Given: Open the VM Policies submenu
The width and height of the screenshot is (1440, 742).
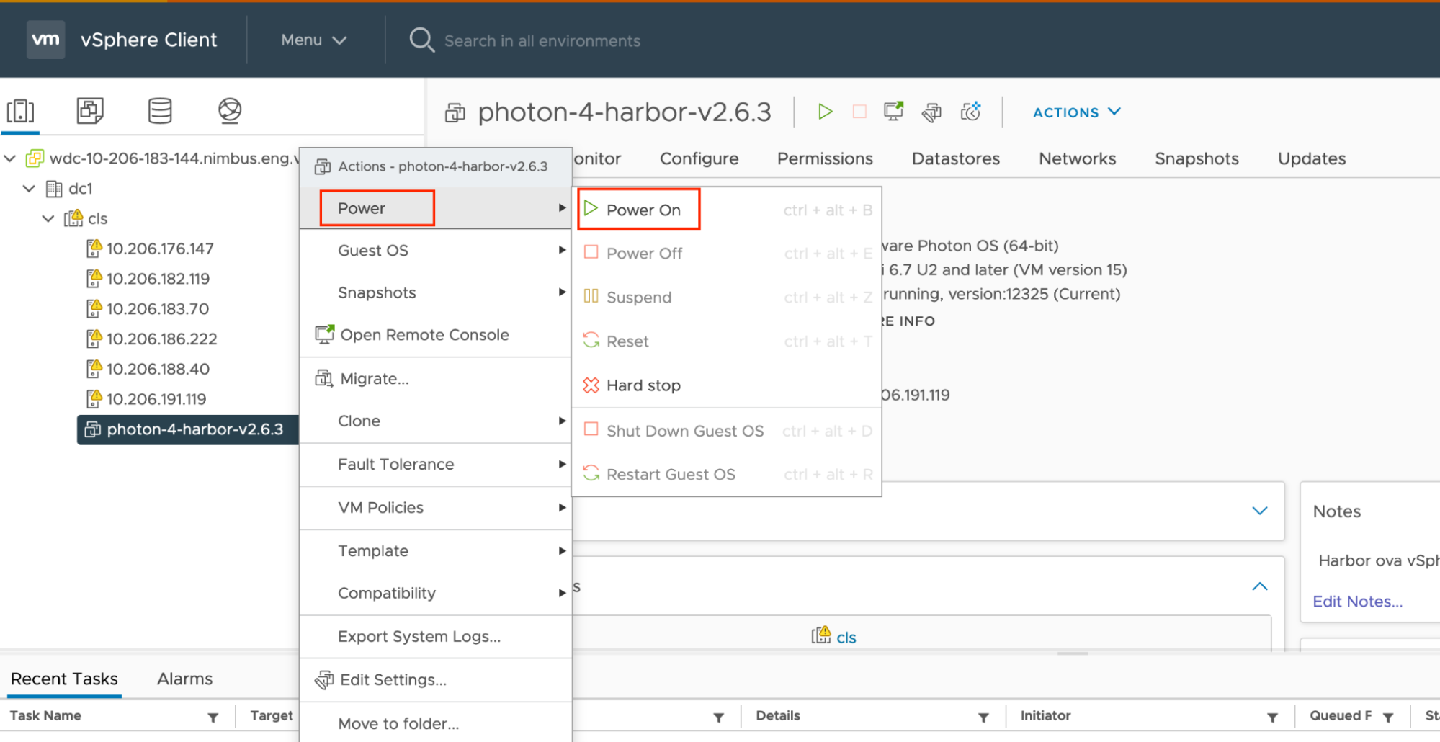Looking at the screenshot, I should (435, 508).
